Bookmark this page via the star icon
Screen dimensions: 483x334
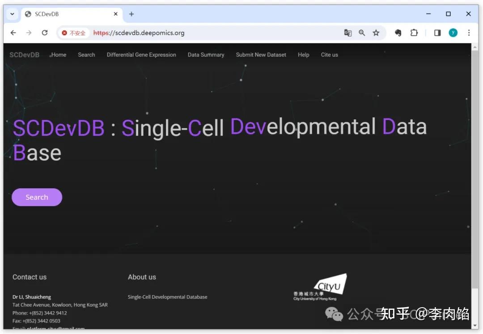pos(376,33)
